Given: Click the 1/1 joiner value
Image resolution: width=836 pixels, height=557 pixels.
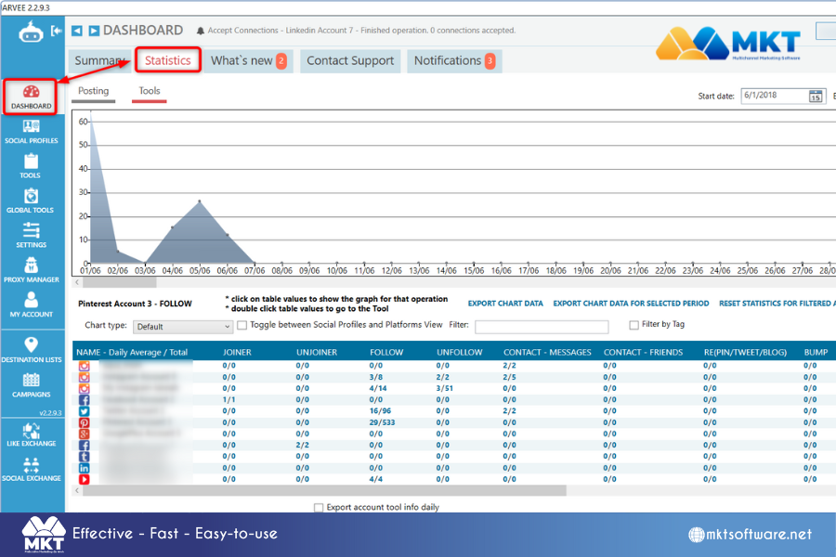Looking at the screenshot, I should point(229,400).
